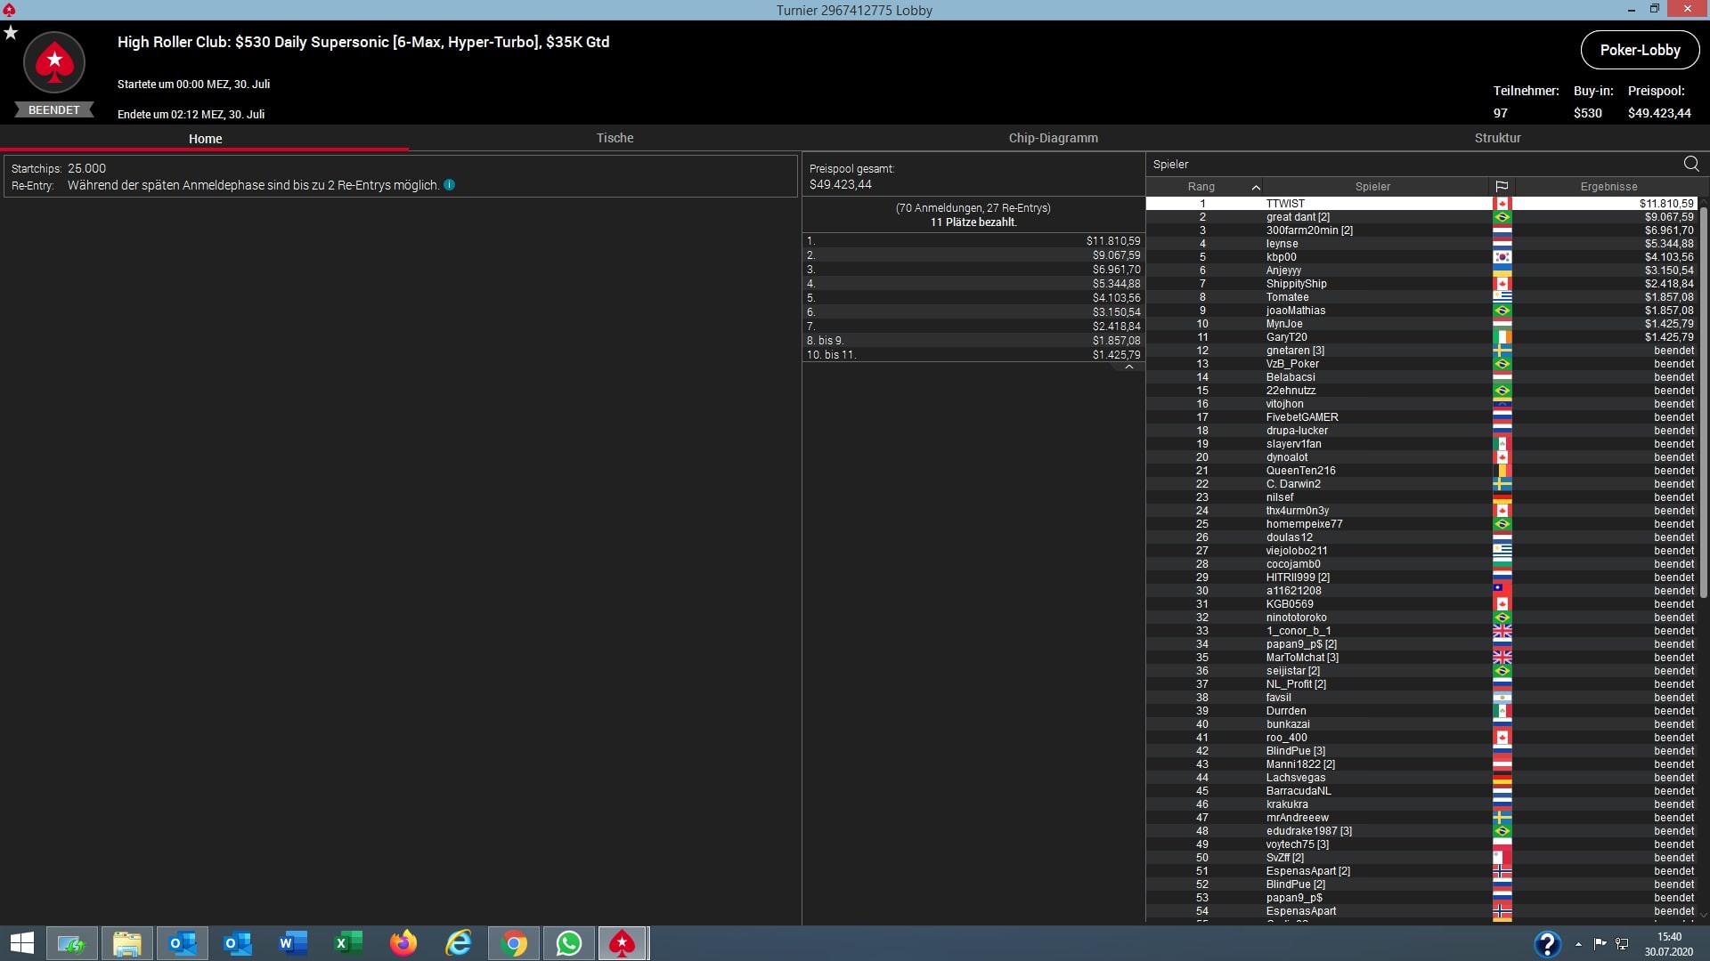Click the player search magnifier icon

(1690, 164)
